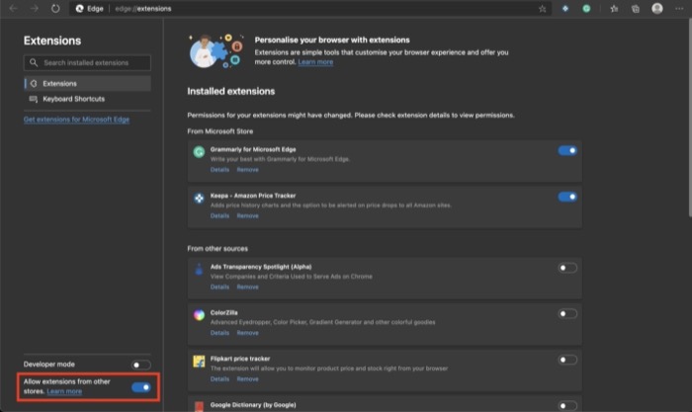Remove the Keepa extension

[247, 215]
